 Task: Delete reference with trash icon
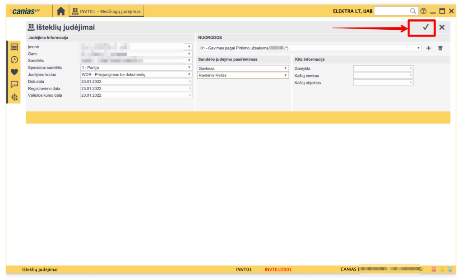click(440, 48)
